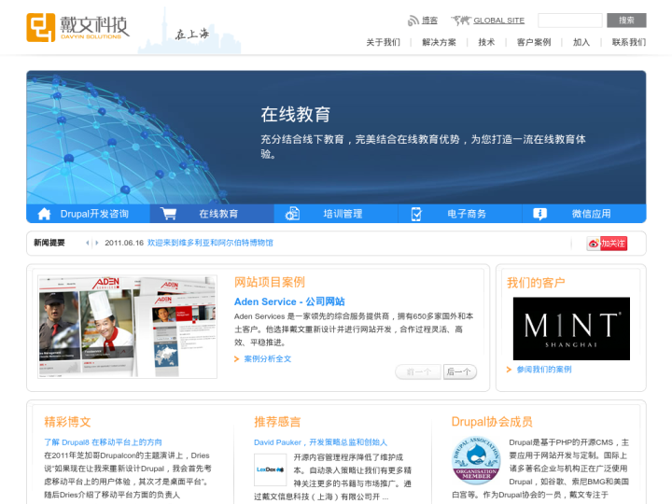Click the shopping cart icon beside 在线教育
672x504 pixels.
pos(168,214)
